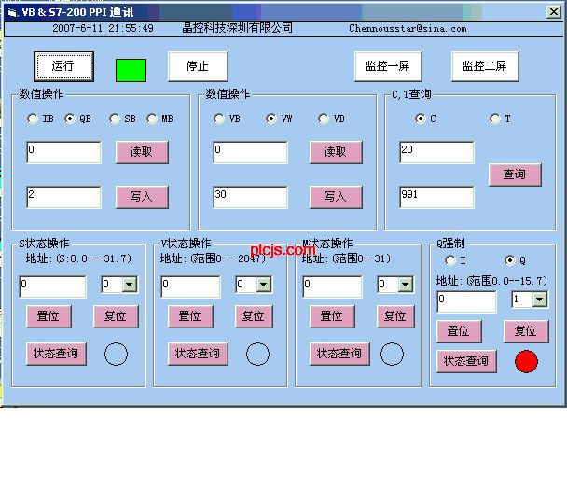Click 状态查询 in S状态操作
The image size is (567, 502).
56,354
